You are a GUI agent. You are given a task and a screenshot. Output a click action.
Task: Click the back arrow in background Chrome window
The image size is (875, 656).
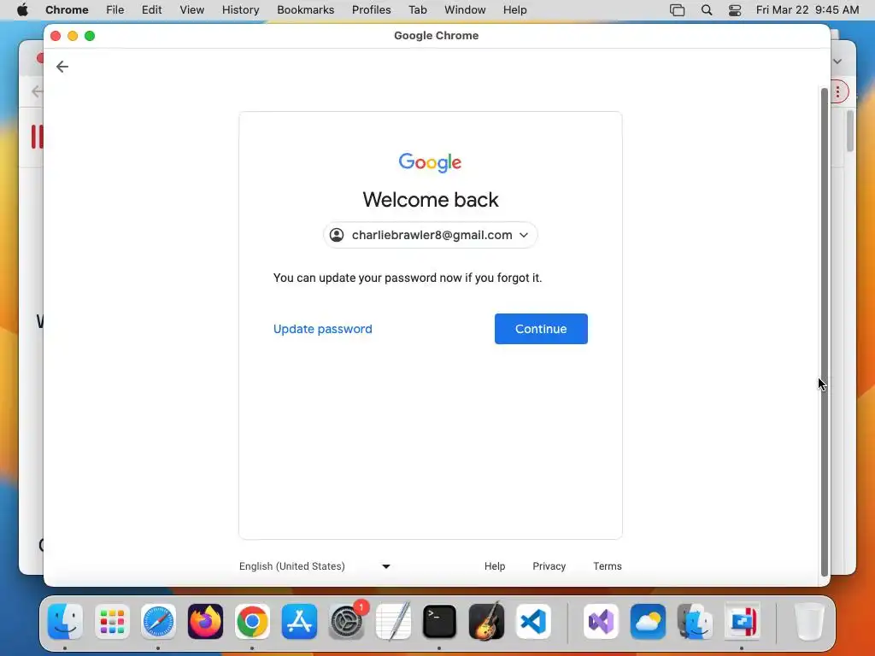(37, 91)
